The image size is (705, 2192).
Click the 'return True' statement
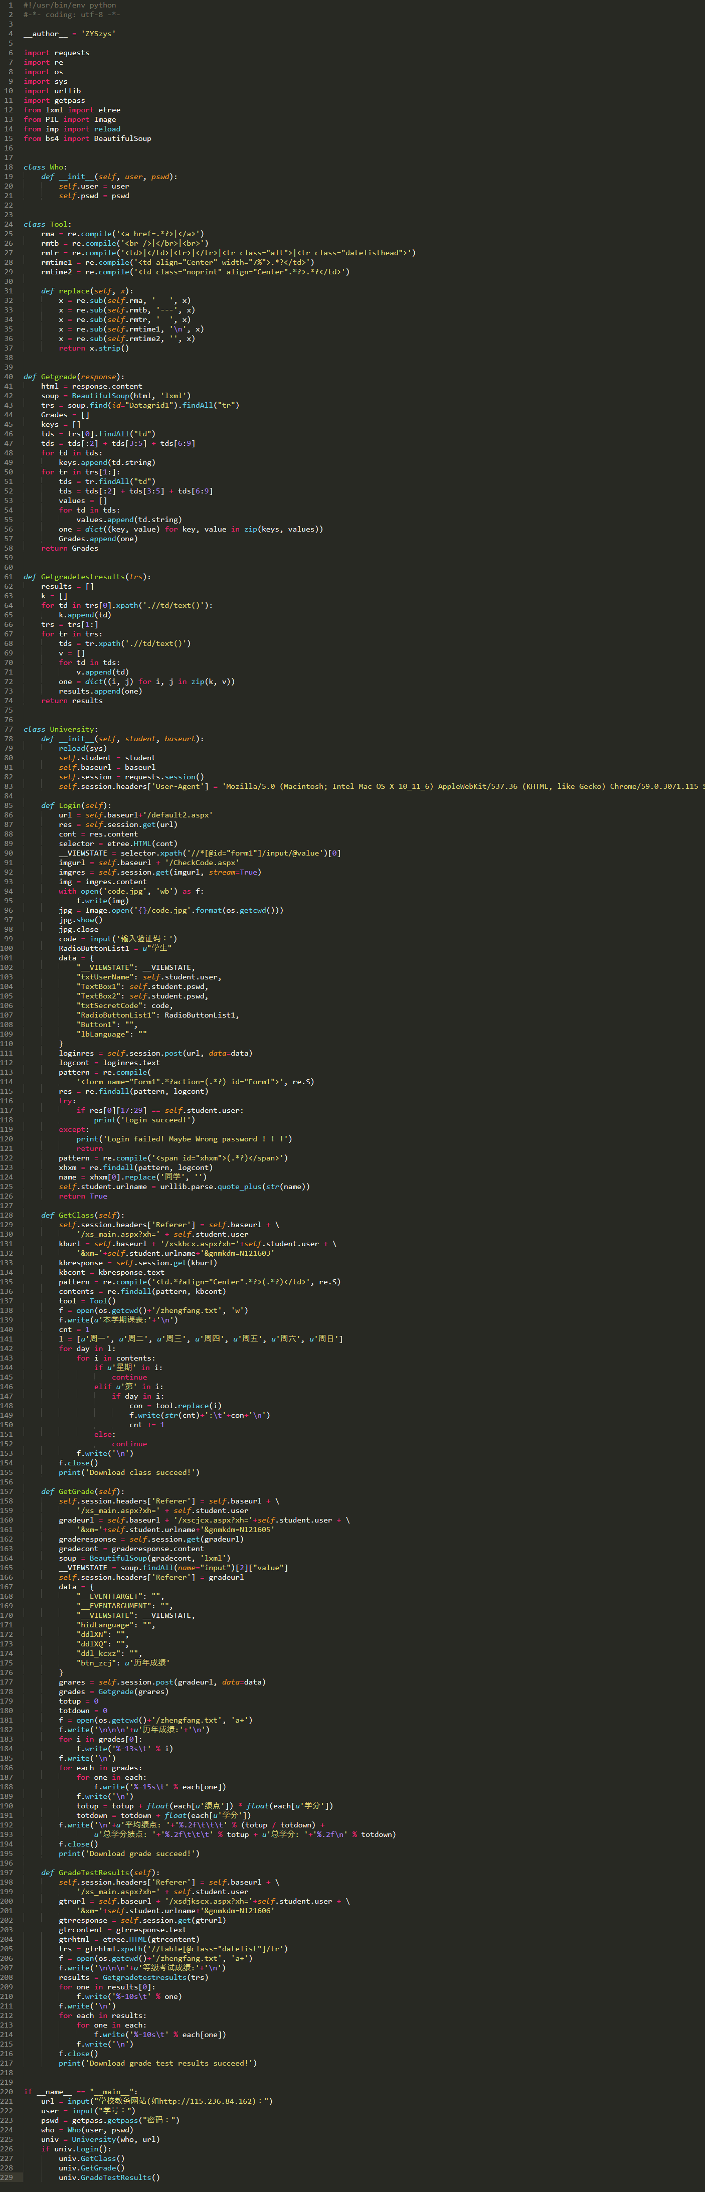pos(83,1196)
